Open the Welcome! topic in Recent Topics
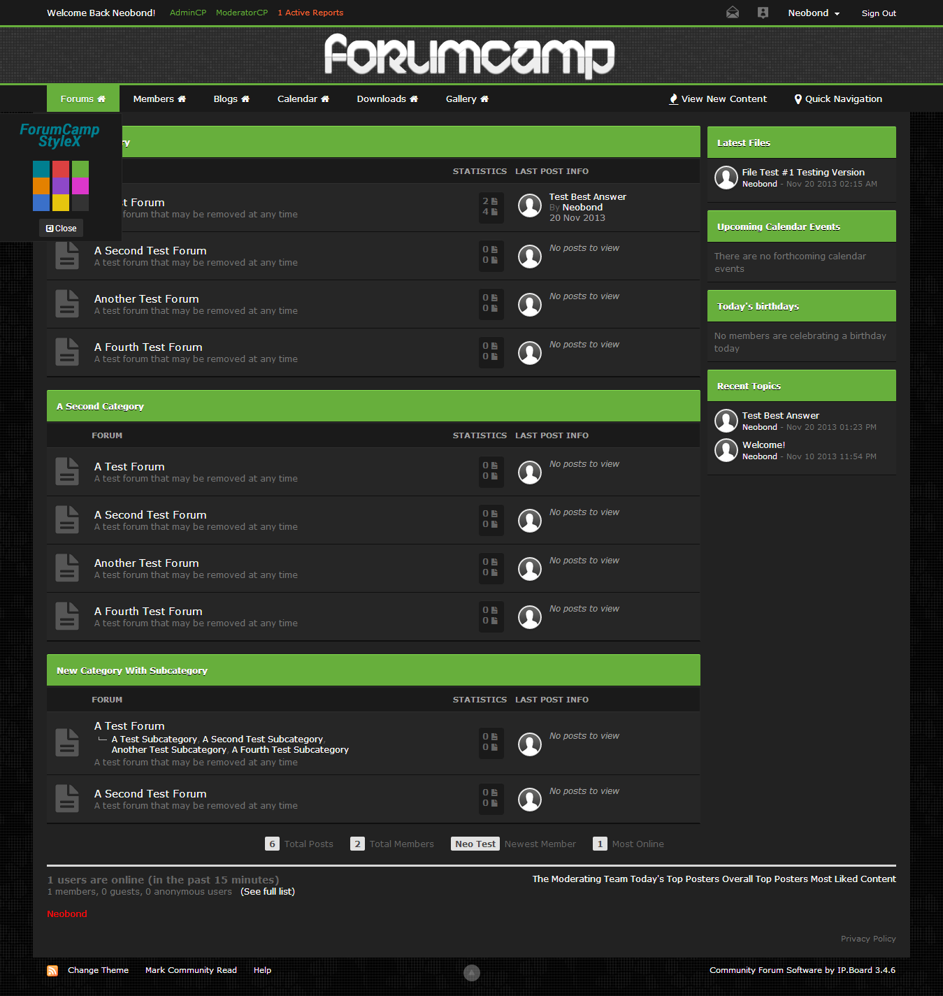This screenshot has width=943, height=996. [x=763, y=445]
